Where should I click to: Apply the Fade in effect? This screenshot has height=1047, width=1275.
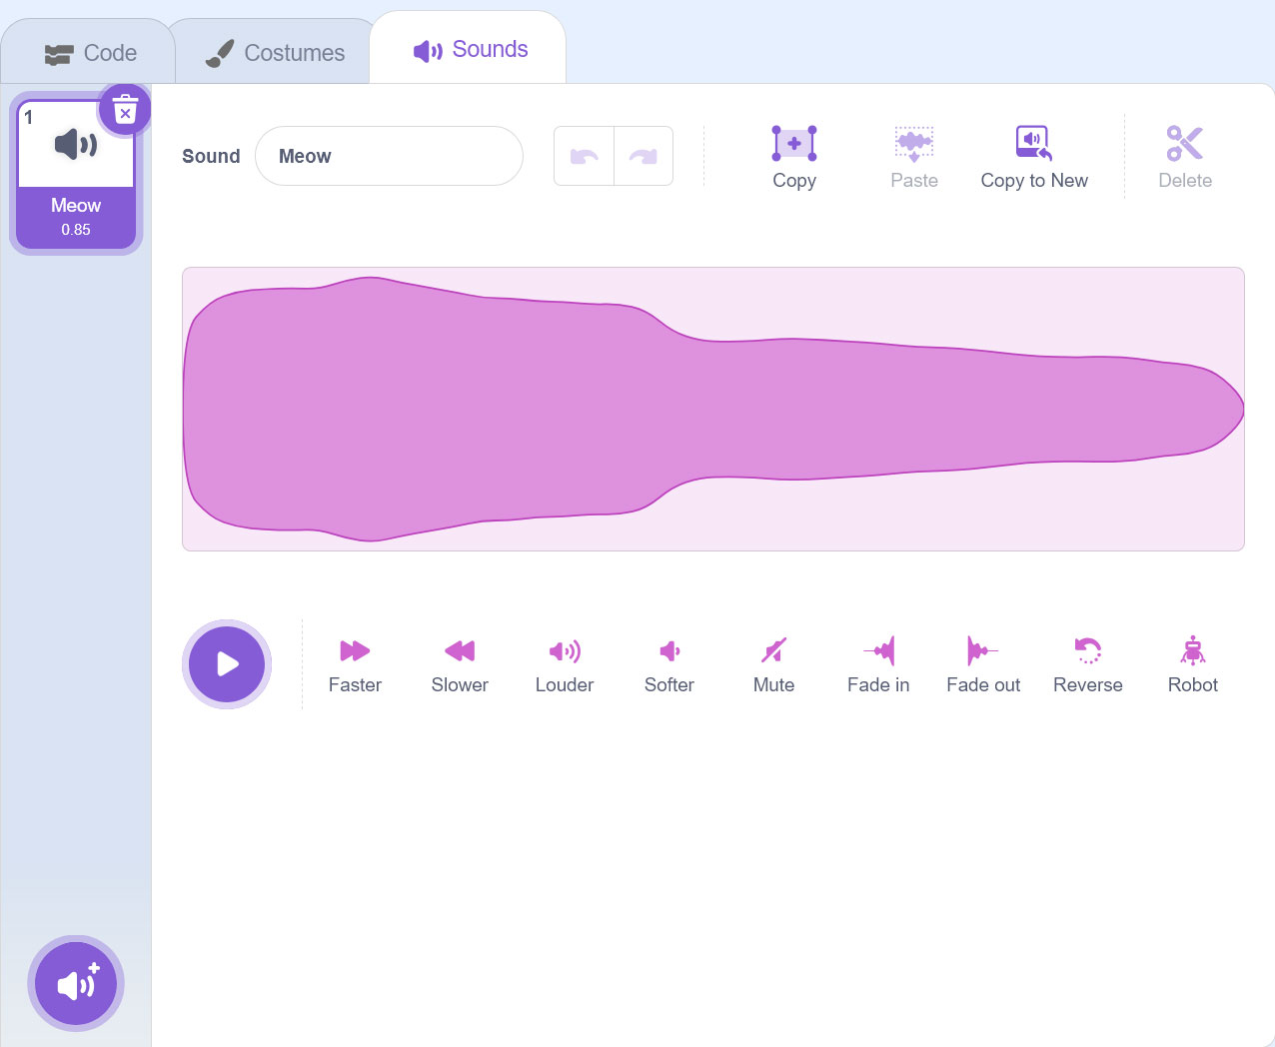(x=878, y=664)
